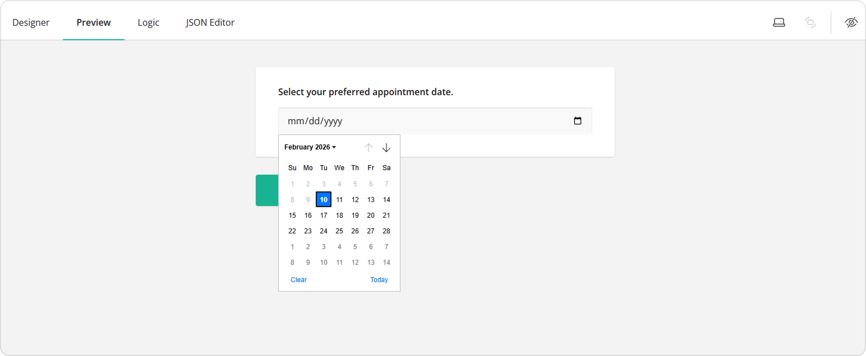Click the green Complete button
The image size is (866, 356).
(x=267, y=190)
